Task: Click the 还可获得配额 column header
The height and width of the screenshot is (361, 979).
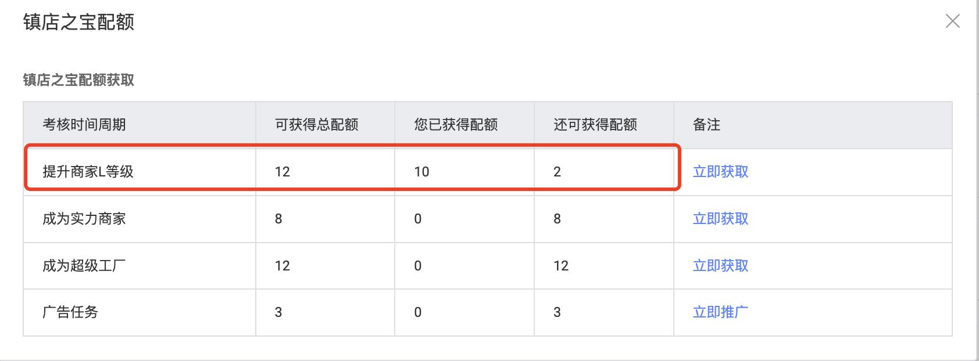Action: (595, 125)
